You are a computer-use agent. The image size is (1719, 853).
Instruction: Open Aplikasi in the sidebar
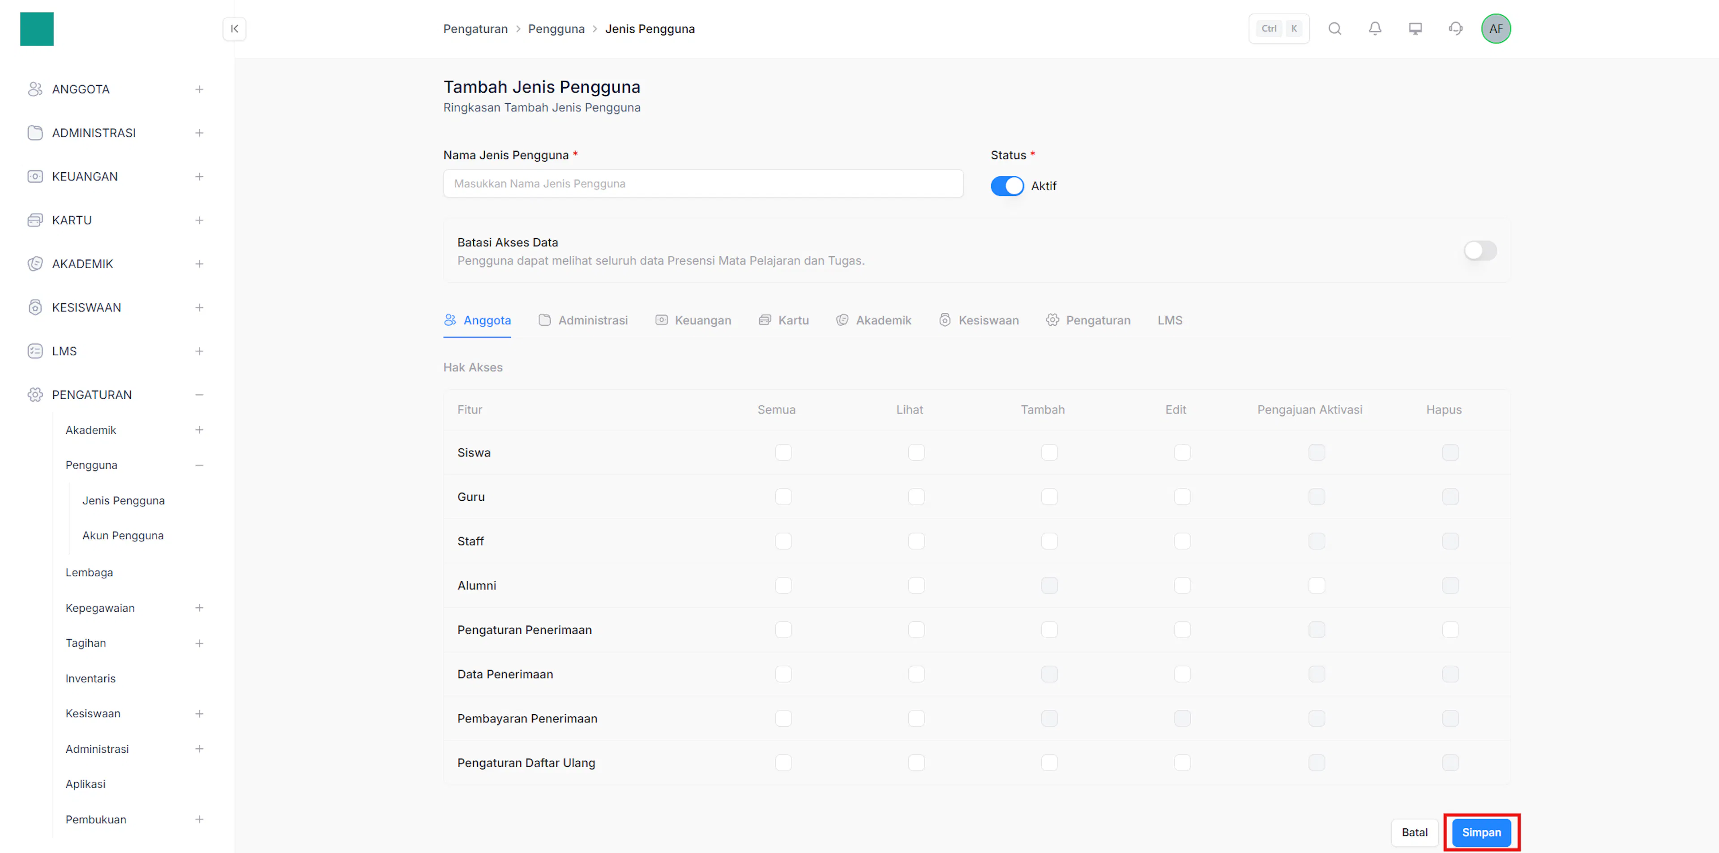86,784
